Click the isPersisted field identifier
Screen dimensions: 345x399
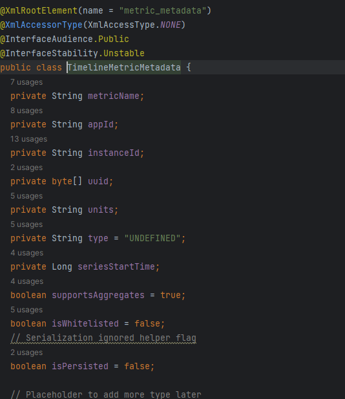(80, 367)
